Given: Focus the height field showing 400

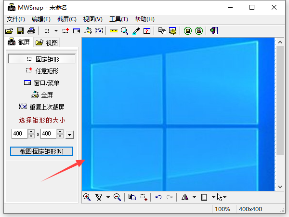Looking at the screenshot, I should [48, 134].
